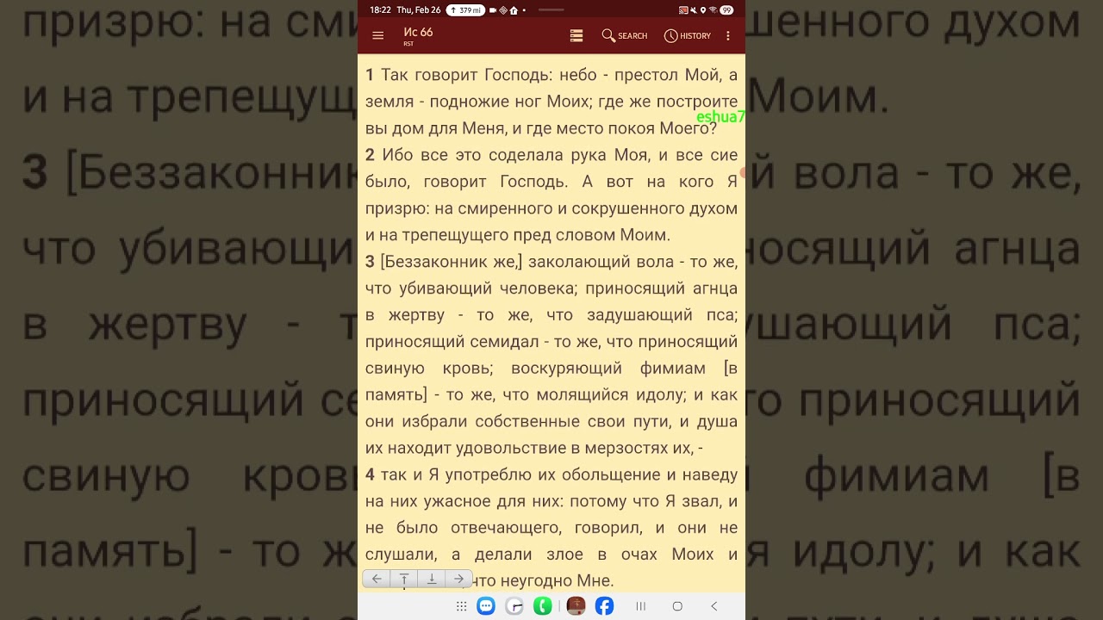Tap the word 'Беззаконник' in verse 3
Image resolution: width=1103 pixels, height=620 pixels.
tap(438, 262)
